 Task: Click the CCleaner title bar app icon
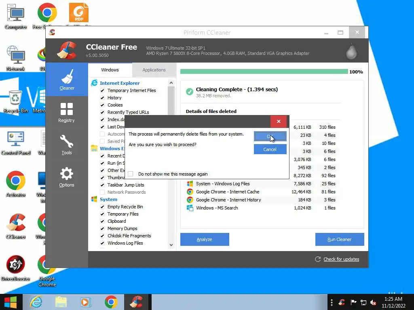coord(52,32)
